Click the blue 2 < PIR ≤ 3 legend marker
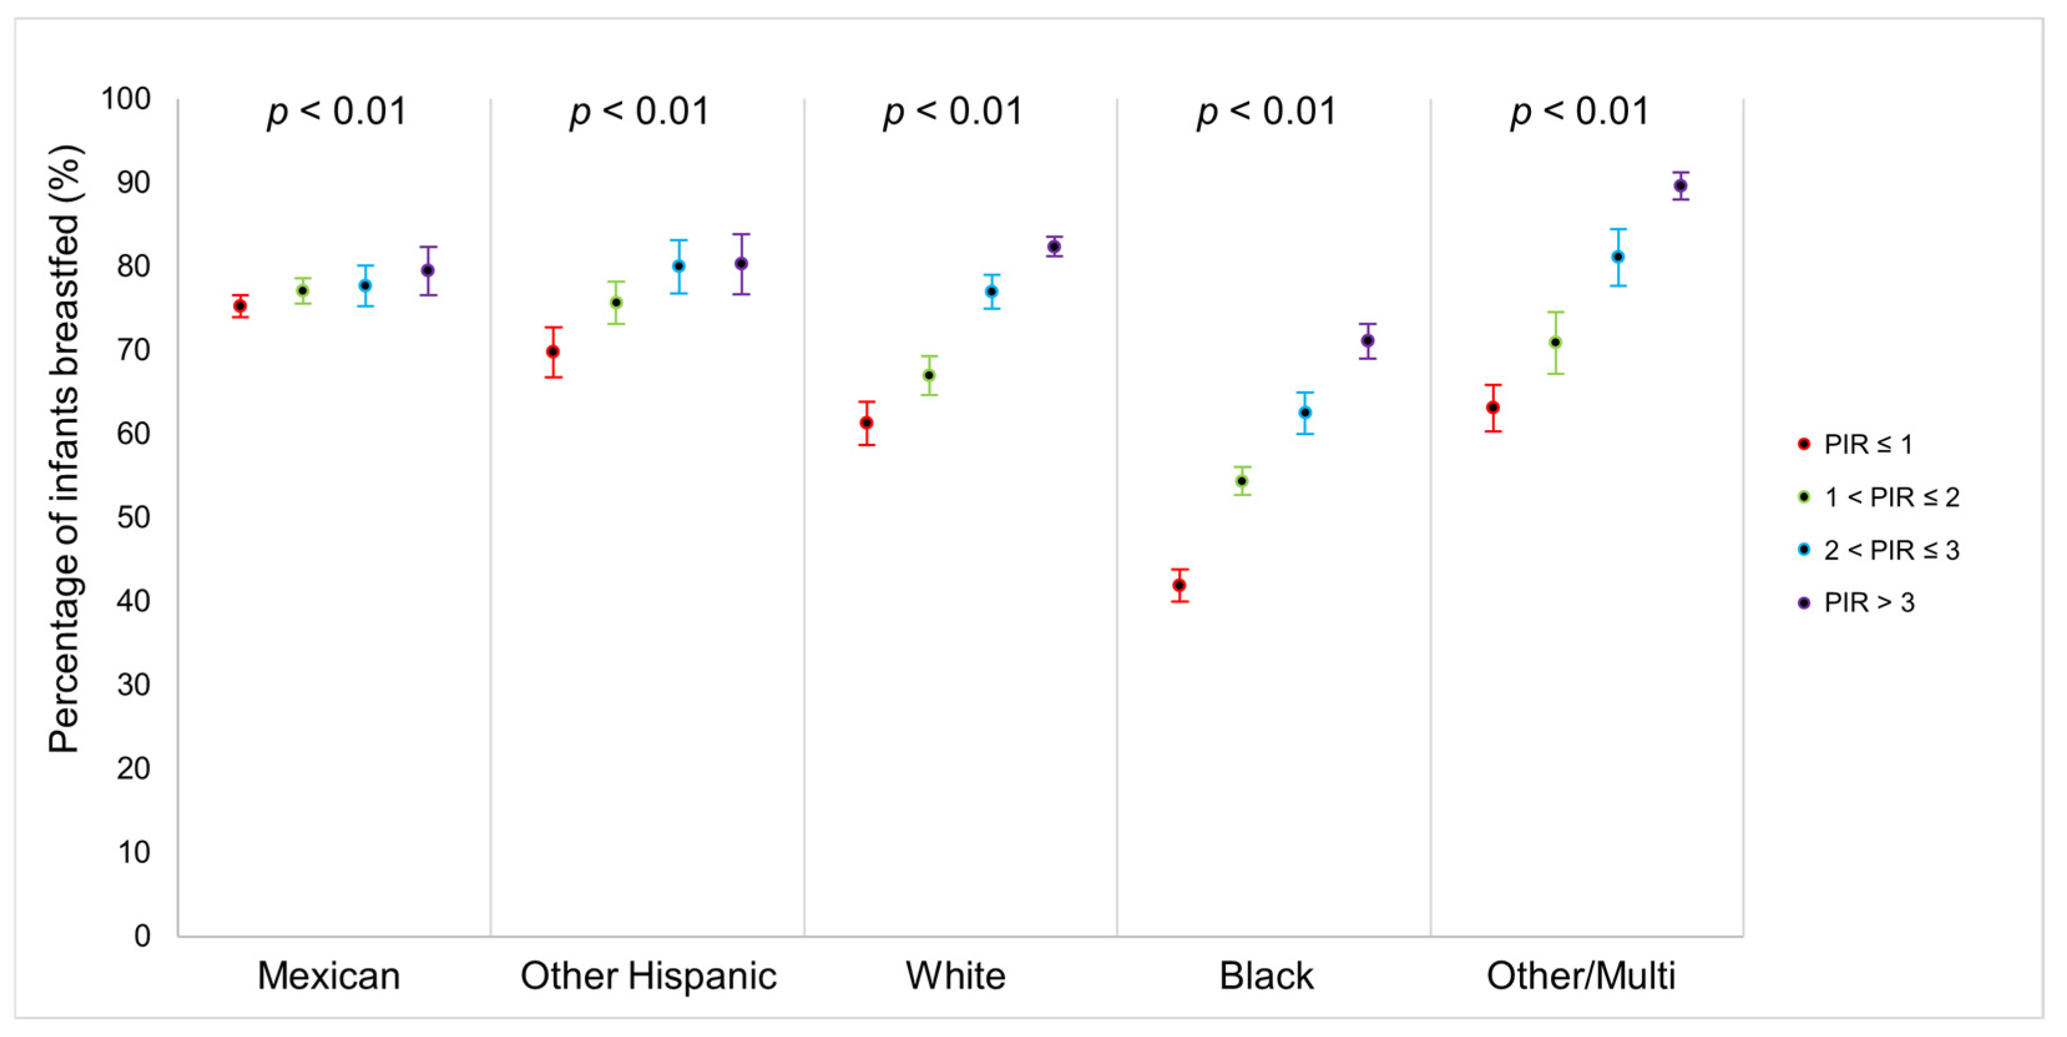Image resolution: width=2067 pixels, height=1037 pixels. [x=1804, y=550]
